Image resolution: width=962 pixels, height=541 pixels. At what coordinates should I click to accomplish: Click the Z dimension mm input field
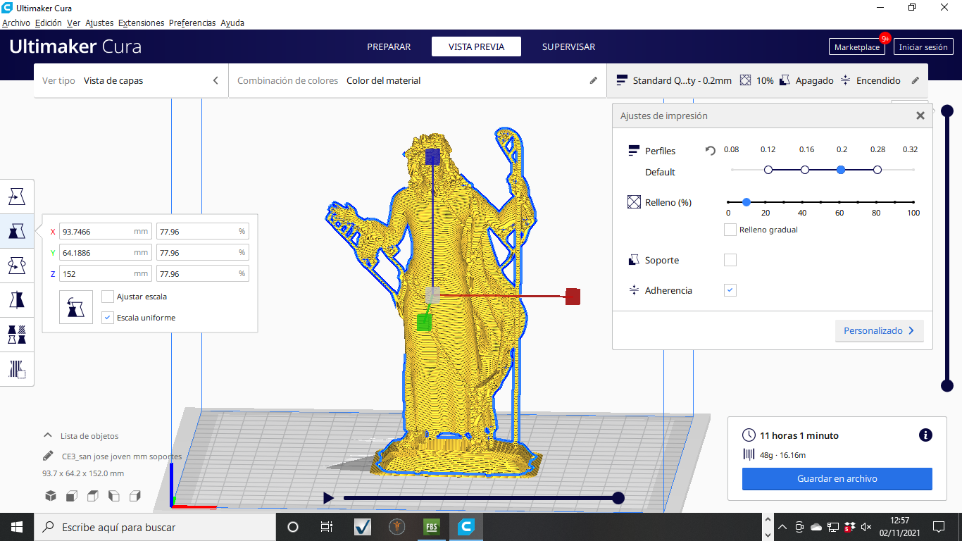(106, 273)
